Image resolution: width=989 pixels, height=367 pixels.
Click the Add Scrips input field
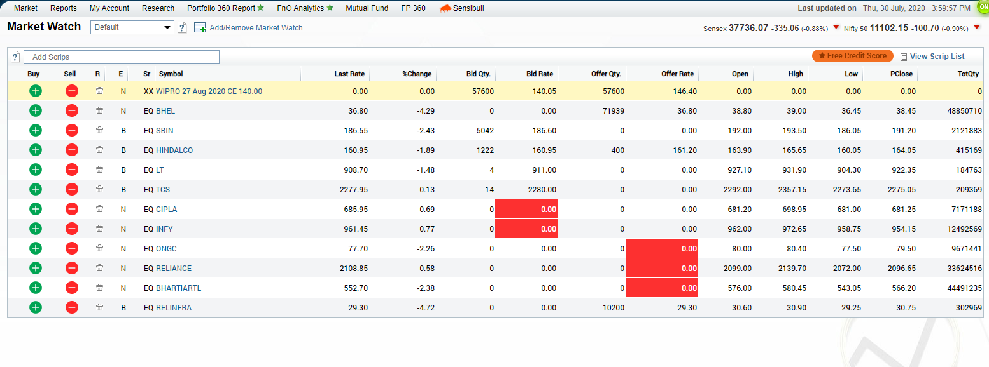pos(121,57)
